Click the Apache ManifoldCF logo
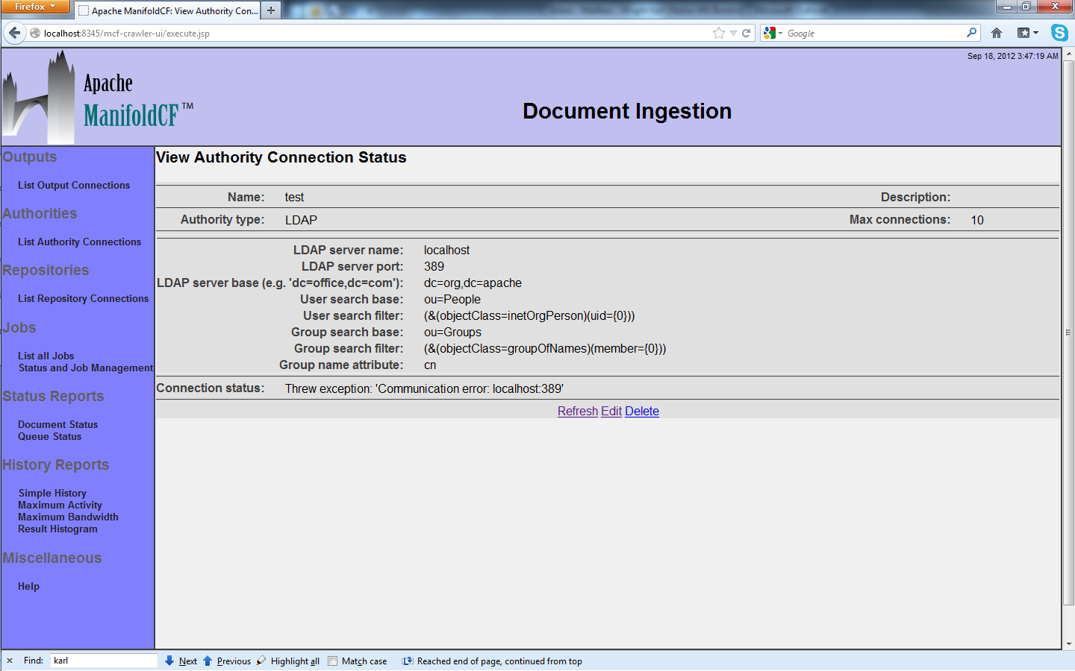Viewport: 1075px width, 671px height. pyautogui.click(x=99, y=98)
